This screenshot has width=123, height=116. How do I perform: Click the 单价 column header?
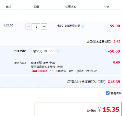[9, 7]
